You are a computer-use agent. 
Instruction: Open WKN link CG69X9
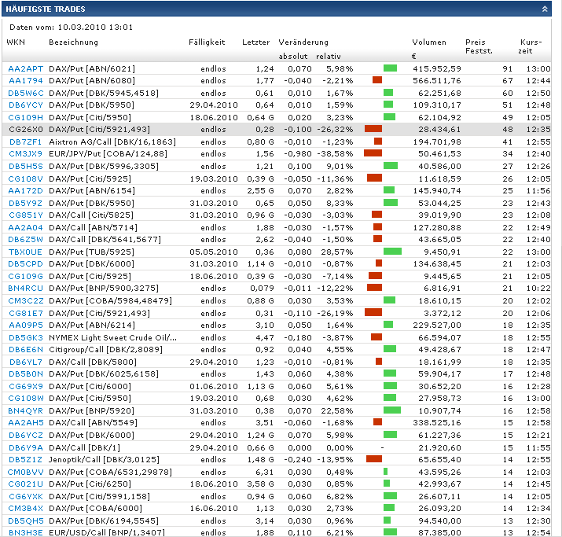point(25,387)
